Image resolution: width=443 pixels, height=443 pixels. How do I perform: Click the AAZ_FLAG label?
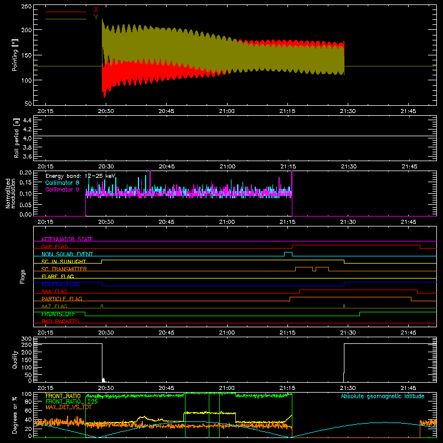[x=54, y=306]
